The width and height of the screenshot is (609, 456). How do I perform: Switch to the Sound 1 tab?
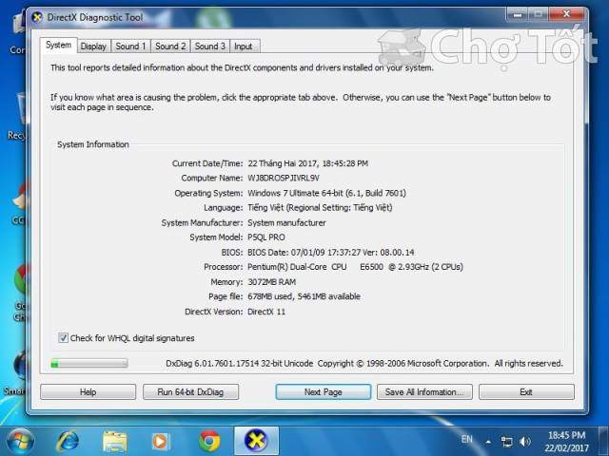point(130,46)
